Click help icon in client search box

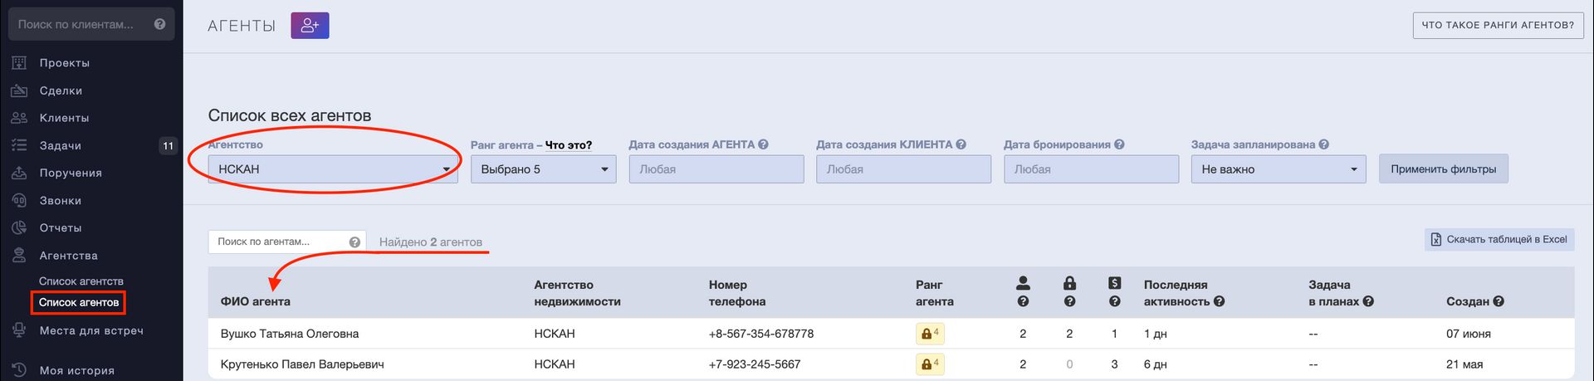pos(160,24)
